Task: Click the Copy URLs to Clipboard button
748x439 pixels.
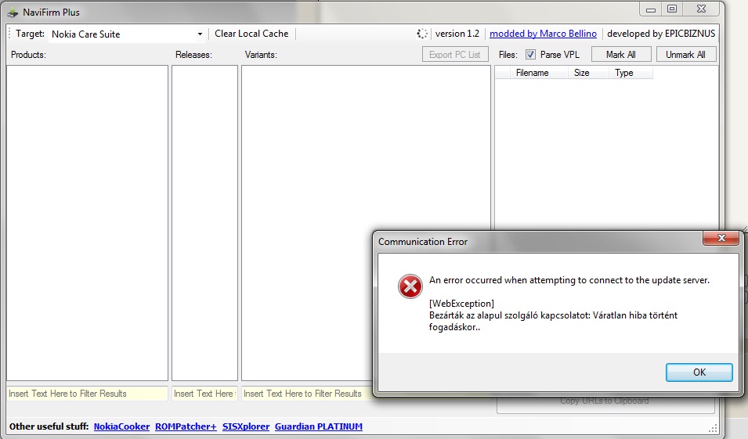Action: coord(605,401)
